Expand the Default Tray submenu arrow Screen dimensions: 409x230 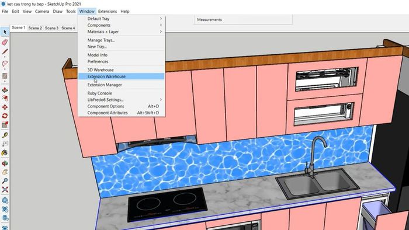click(161, 19)
